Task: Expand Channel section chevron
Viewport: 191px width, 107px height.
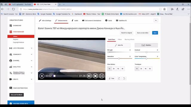Action: pos(32,61)
